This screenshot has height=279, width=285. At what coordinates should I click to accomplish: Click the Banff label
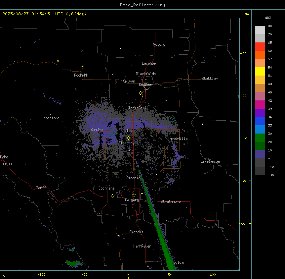[41, 188]
